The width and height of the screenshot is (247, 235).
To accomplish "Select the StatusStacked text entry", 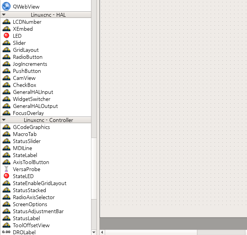I will click(x=29, y=190).
